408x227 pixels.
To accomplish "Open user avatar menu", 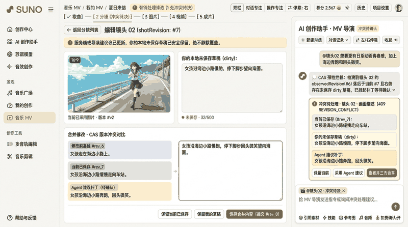I will point(398,8).
